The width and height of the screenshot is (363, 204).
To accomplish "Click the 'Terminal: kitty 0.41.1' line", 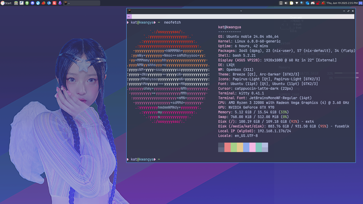I will click(x=241, y=93).
